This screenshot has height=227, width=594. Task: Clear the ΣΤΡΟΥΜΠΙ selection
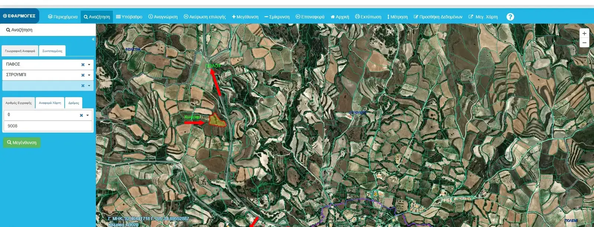[83, 75]
